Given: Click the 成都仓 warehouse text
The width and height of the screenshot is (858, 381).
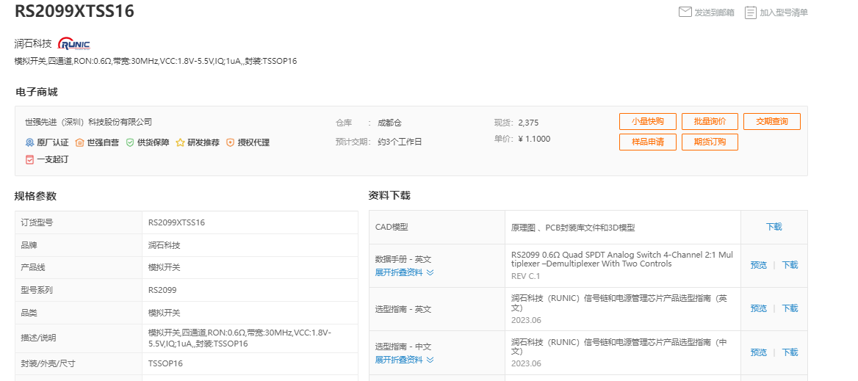Looking at the screenshot, I should click(389, 123).
